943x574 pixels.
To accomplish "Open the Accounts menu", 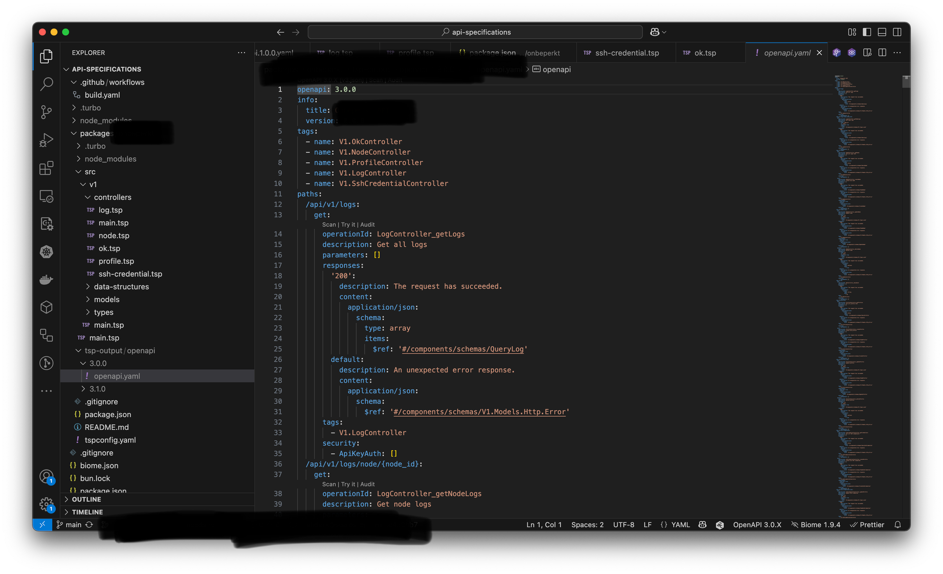I will tap(46, 477).
